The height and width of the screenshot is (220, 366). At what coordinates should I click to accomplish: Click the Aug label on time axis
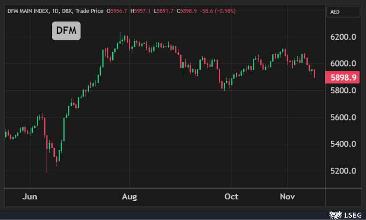[x=130, y=196]
